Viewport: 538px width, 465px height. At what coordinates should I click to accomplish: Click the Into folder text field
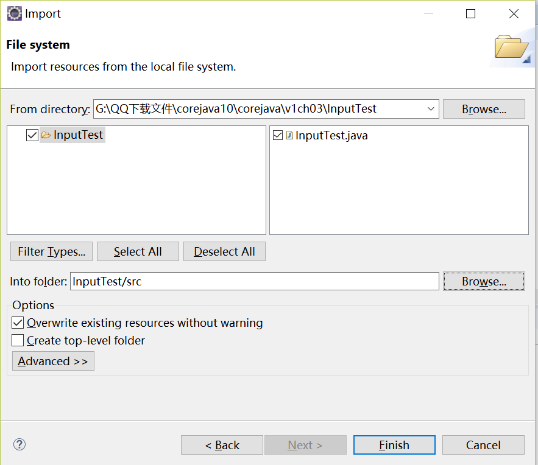click(255, 281)
